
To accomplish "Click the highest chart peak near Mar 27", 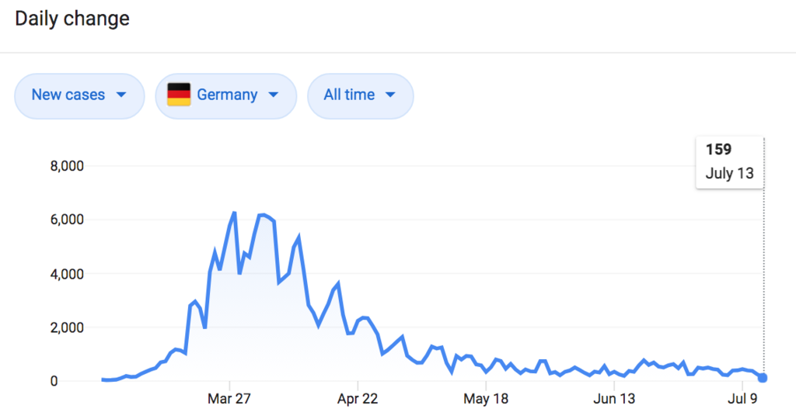I will [x=234, y=213].
